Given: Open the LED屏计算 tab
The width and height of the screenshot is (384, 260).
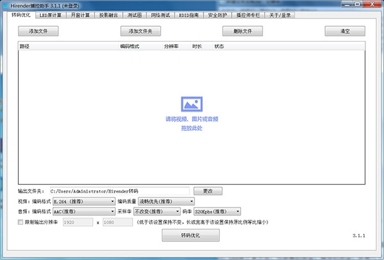Looking at the screenshot, I should 51,15.
